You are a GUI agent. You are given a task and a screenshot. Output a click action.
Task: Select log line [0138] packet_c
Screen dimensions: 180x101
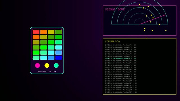tap(120, 72)
